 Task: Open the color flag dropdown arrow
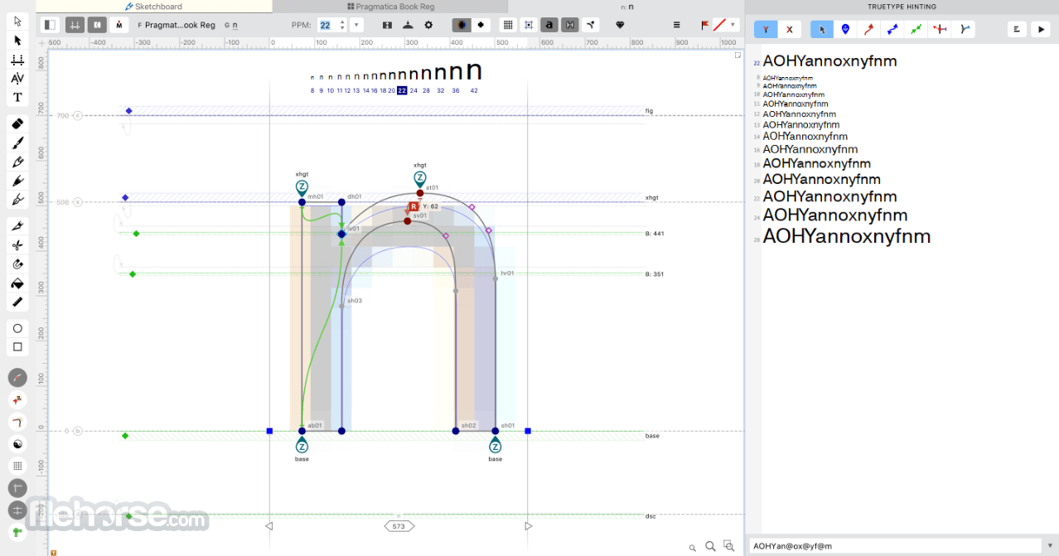733,25
